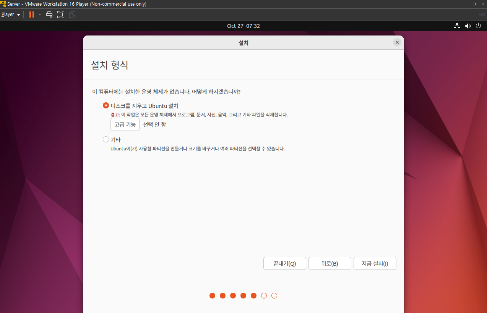Click the '설치' dialog title text

[243, 43]
